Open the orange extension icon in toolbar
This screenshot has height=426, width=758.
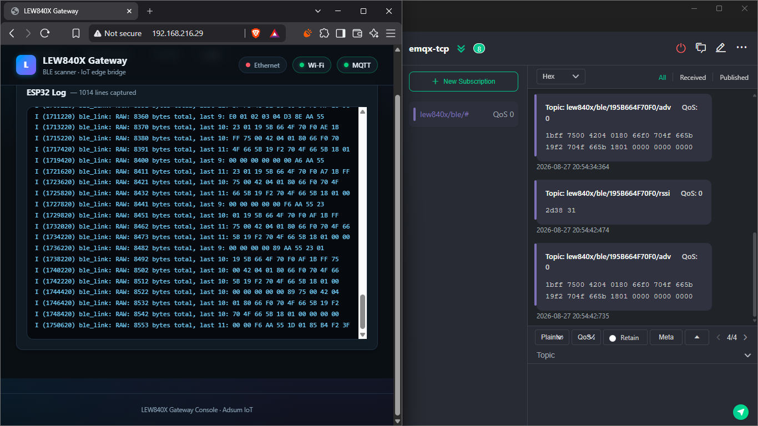(x=307, y=33)
